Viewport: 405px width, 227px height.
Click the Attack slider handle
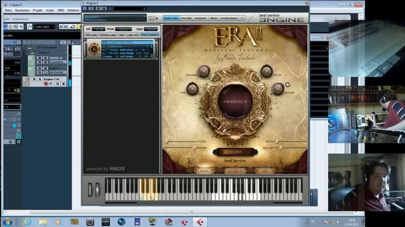(x=166, y=142)
